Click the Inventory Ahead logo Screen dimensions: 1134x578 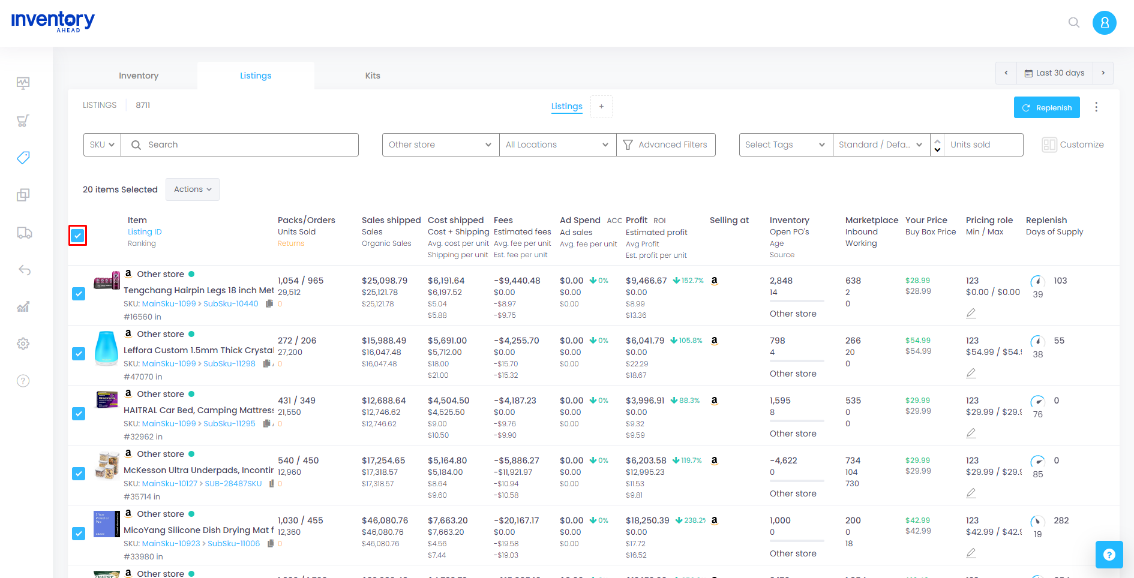point(53,22)
